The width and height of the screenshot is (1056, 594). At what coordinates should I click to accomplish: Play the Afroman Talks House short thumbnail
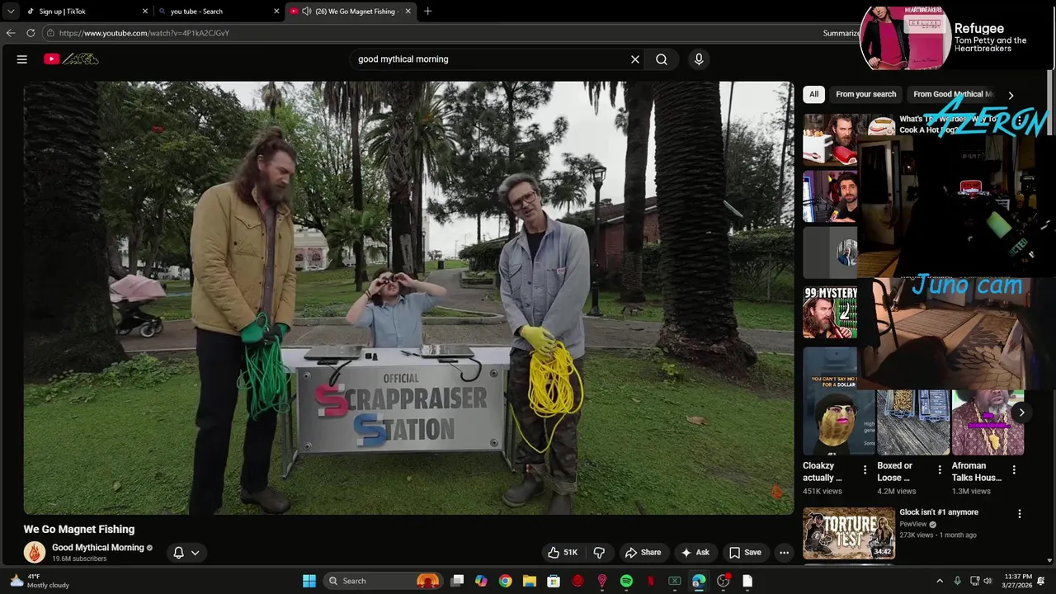tap(988, 422)
